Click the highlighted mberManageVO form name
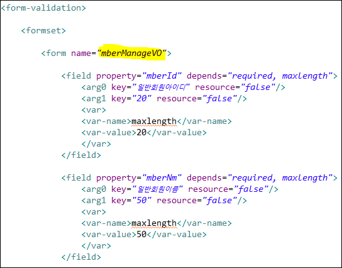 (x=131, y=53)
